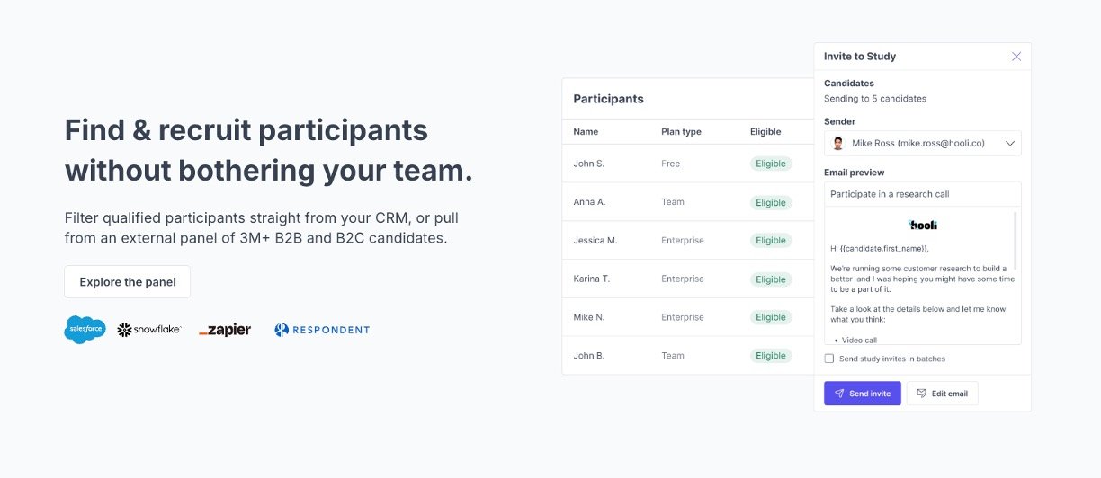Click the Zapier logo
This screenshot has height=478, width=1101.
pyautogui.click(x=225, y=330)
